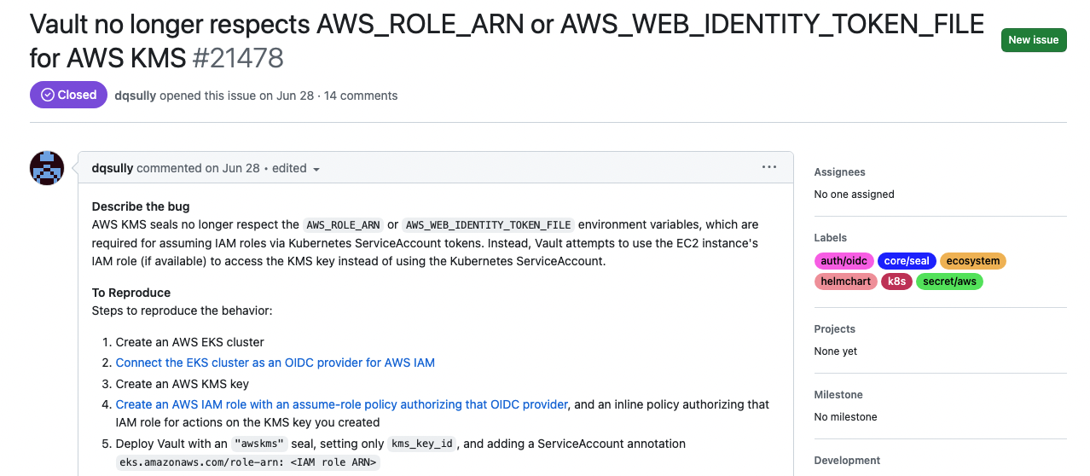Click the Milestone sidebar heading
The image size is (1090, 476).
838,395
